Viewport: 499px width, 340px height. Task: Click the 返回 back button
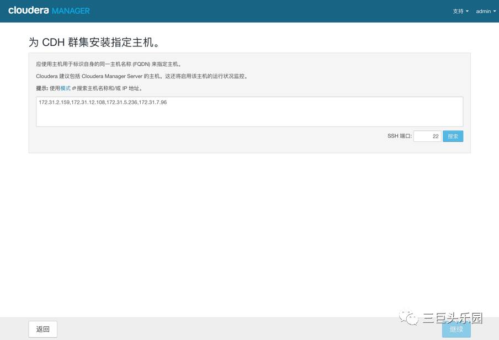(x=43, y=329)
